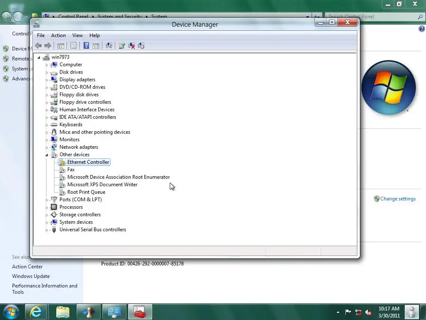Click the Control Panel icon on the taskbar
This screenshot has height=320, width=426.
(x=114, y=312)
